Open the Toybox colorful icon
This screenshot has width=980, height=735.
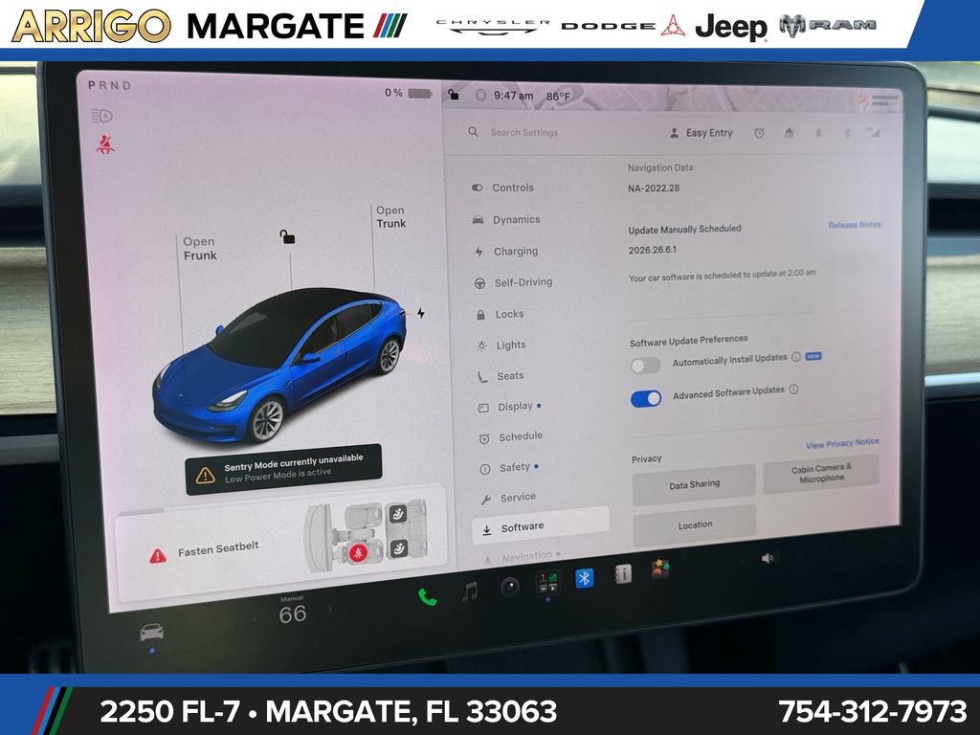point(660,569)
